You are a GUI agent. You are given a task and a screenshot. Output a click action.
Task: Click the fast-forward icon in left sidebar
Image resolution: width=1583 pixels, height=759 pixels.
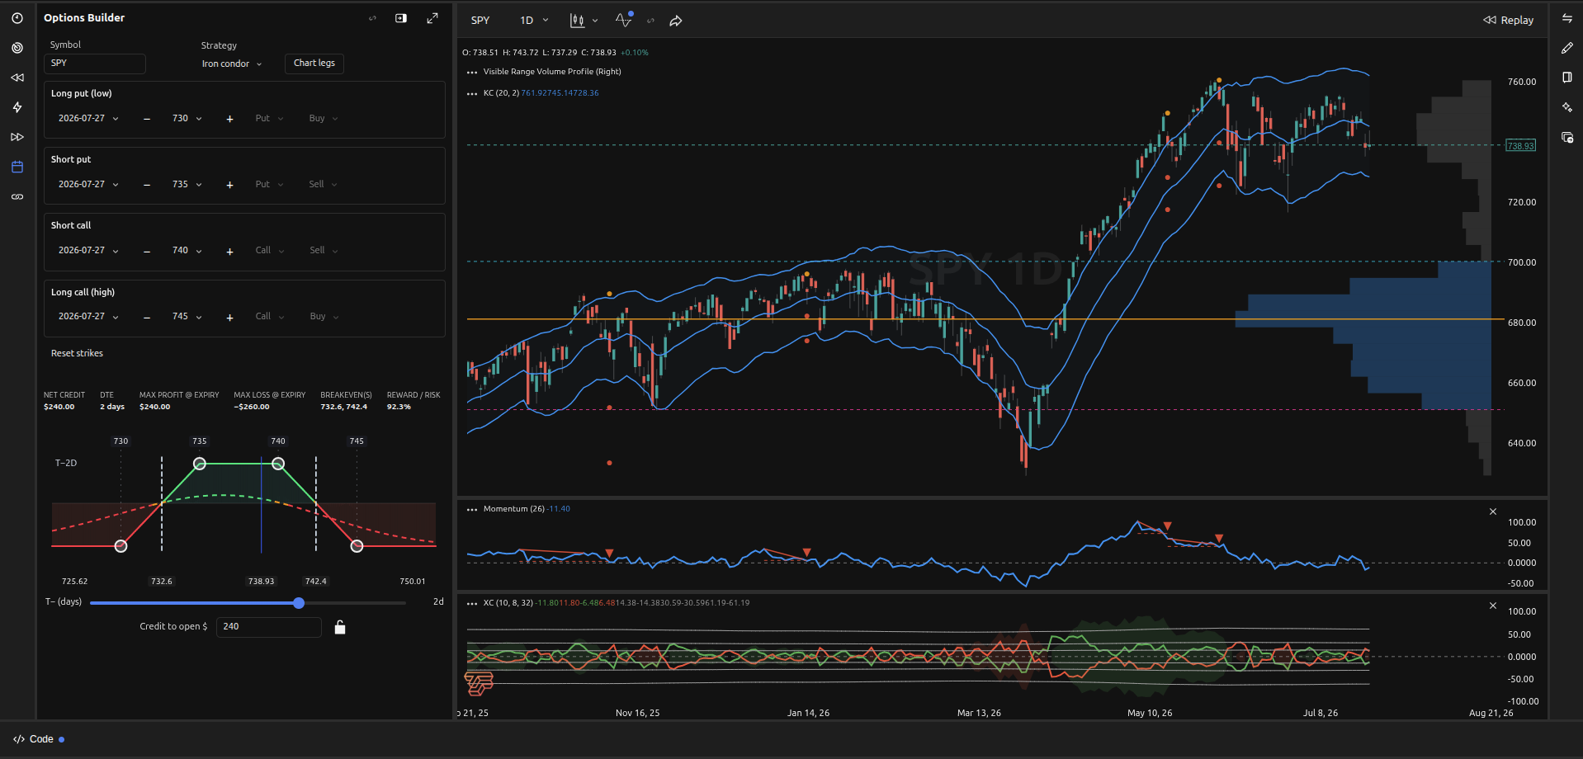pyautogui.click(x=17, y=137)
